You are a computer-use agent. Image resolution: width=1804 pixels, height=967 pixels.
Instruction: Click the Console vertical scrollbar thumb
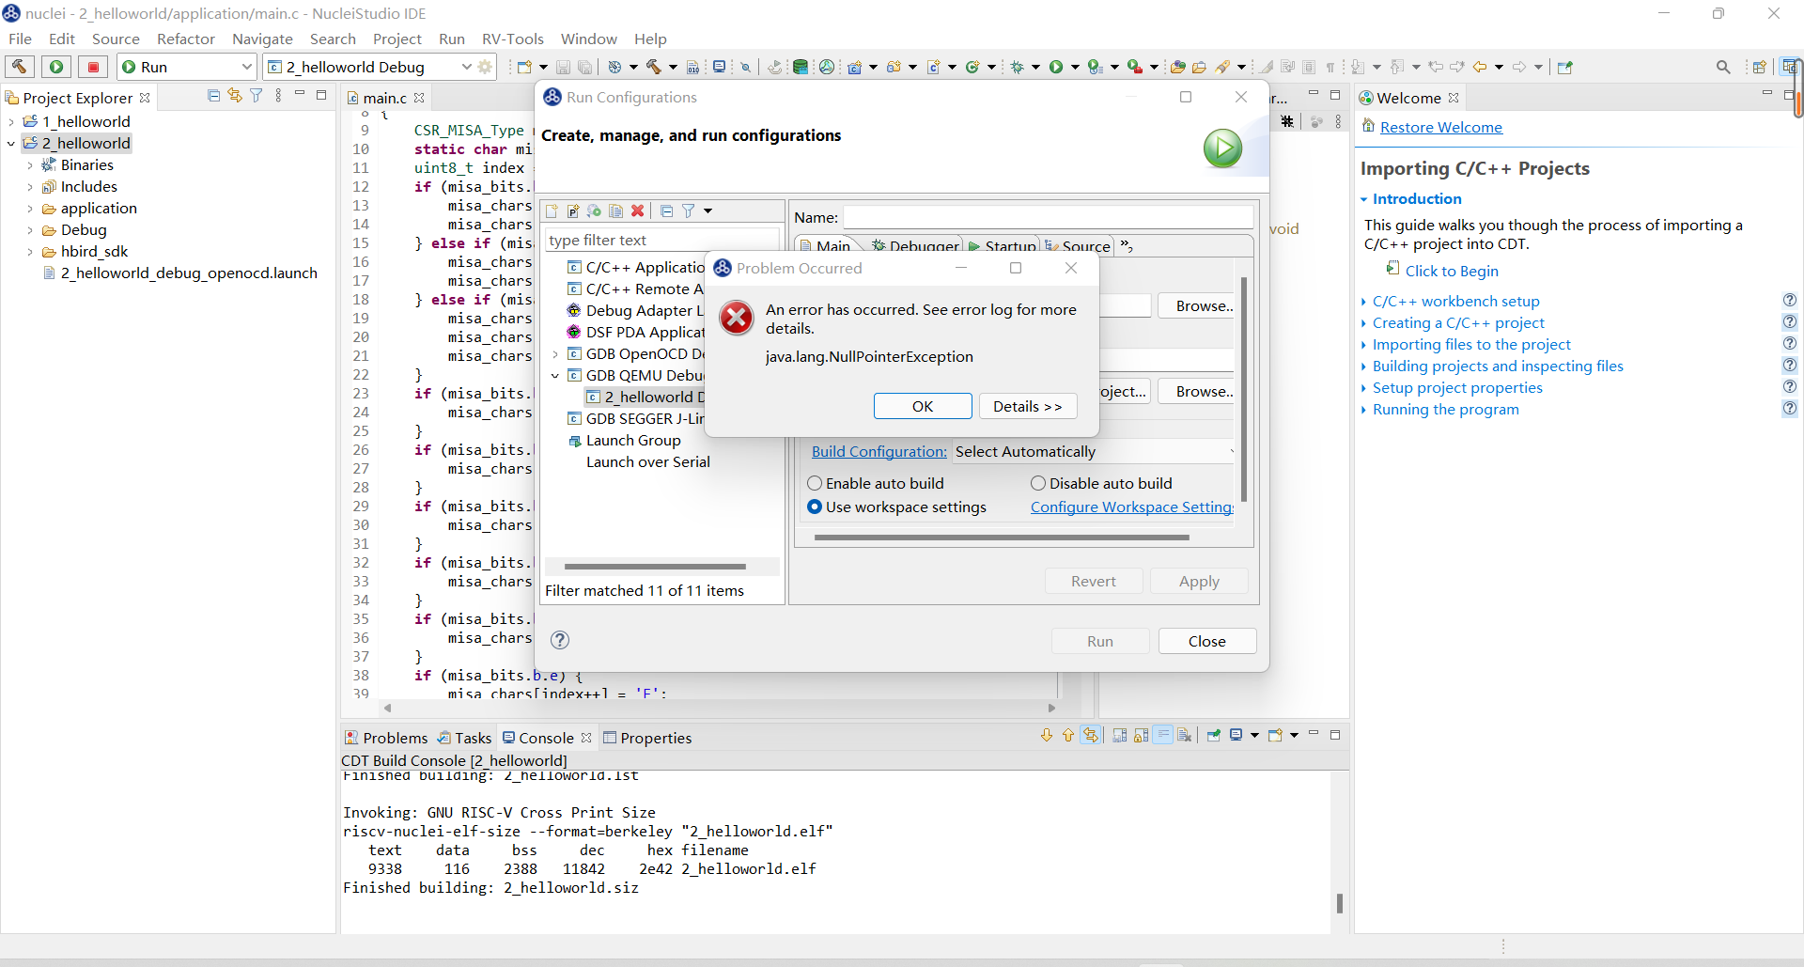click(x=1339, y=903)
